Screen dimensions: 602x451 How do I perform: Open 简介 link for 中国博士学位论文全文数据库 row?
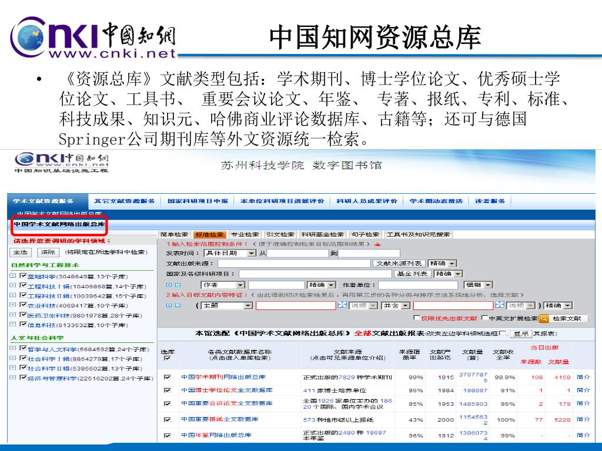pyautogui.click(x=583, y=390)
